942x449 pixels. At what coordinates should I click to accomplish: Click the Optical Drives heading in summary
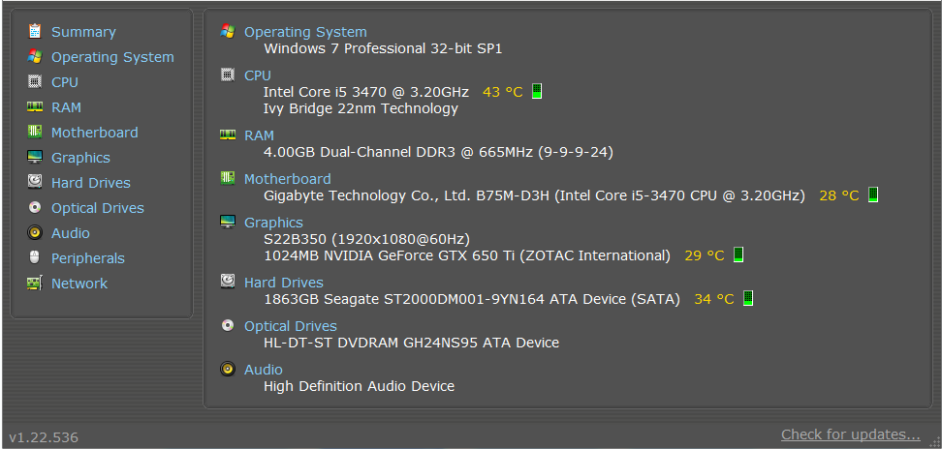pos(290,326)
